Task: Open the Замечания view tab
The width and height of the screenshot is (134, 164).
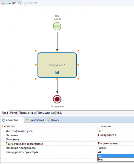Action: [x=35, y=120]
